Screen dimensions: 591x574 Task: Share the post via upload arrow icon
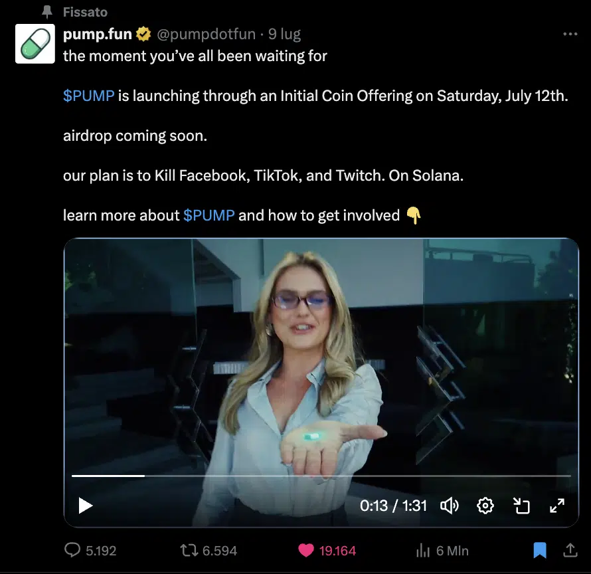point(570,550)
